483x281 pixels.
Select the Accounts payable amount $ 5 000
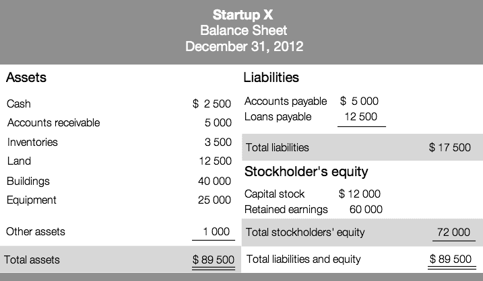tap(359, 101)
